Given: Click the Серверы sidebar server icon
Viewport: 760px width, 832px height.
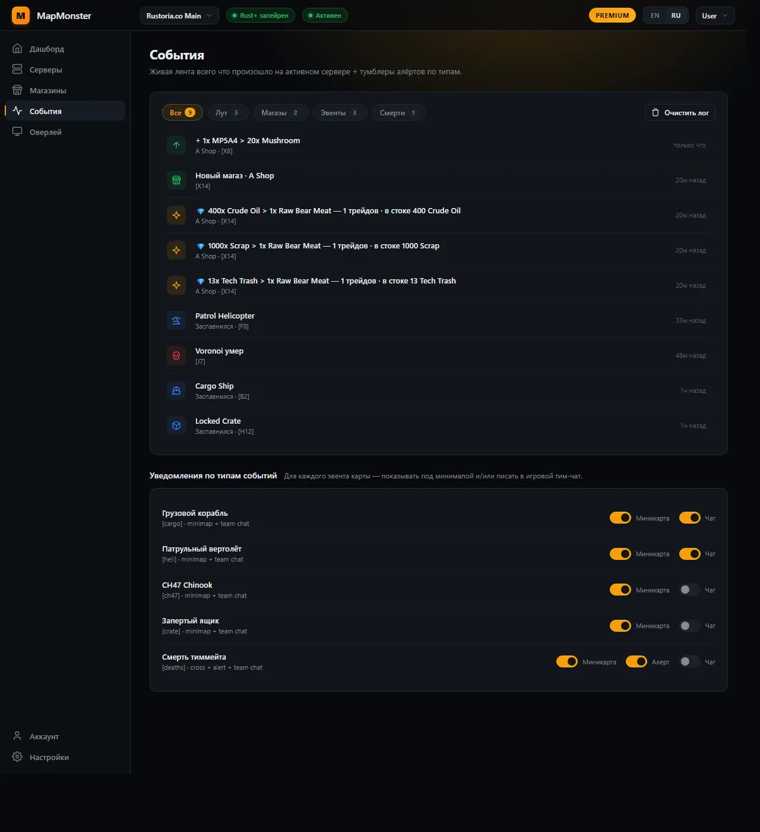Looking at the screenshot, I should pos(17,70).
